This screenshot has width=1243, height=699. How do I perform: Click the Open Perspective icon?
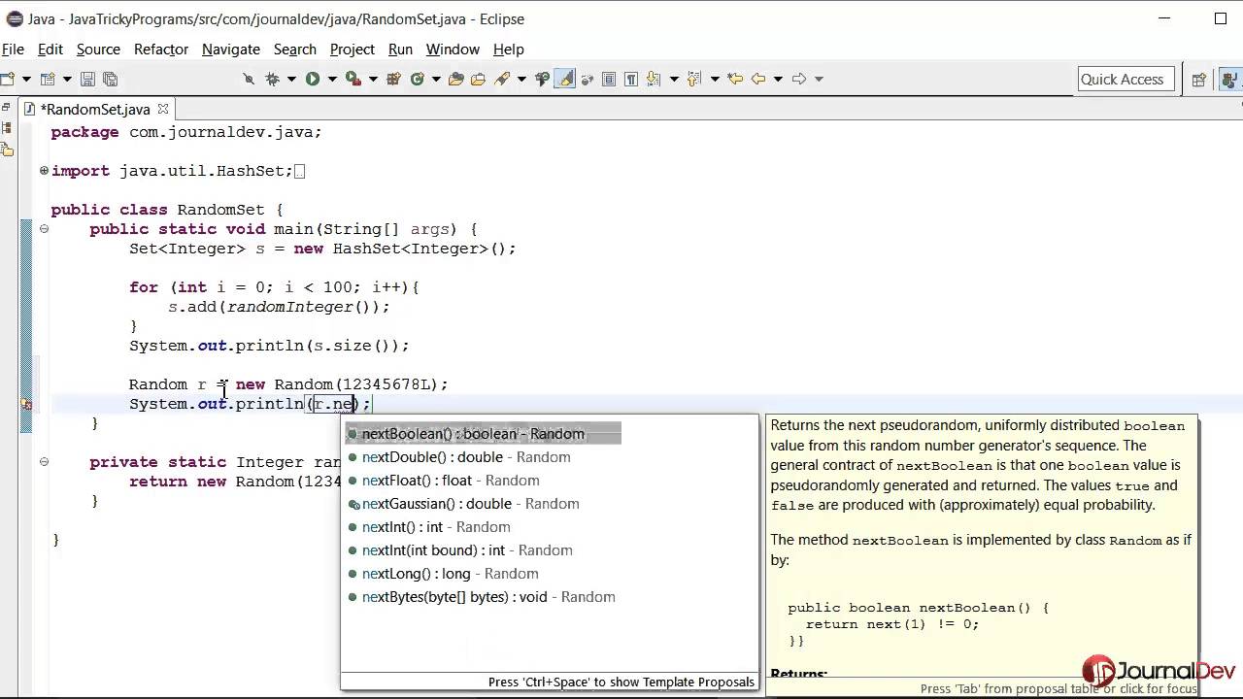1199,80
